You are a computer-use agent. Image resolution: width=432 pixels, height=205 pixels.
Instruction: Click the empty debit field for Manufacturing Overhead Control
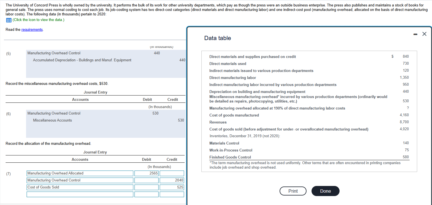[146, 180]
